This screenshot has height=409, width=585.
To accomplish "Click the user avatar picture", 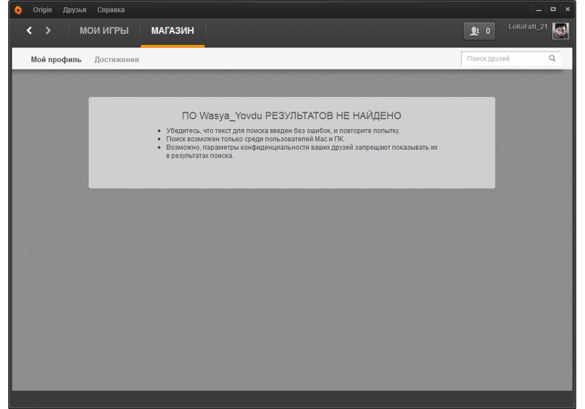I will coord(561,30).
